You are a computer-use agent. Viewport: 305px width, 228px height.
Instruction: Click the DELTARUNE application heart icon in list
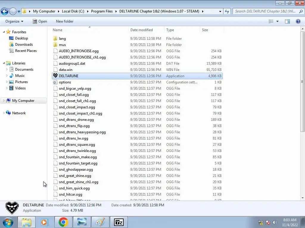(55, 76)
